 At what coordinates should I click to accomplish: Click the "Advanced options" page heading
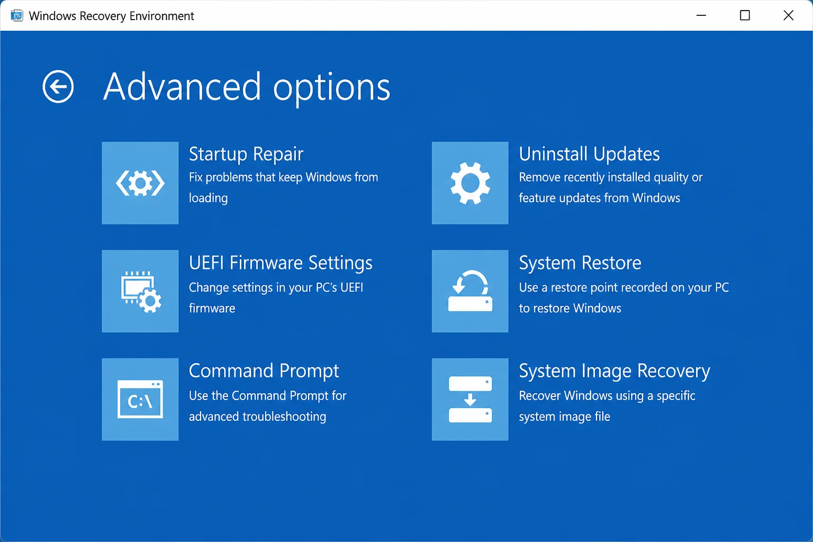point(247,87)
